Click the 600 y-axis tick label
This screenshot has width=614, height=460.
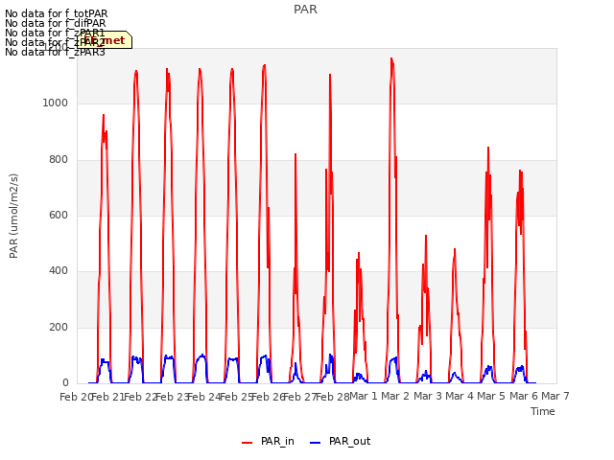coord(59,215)
